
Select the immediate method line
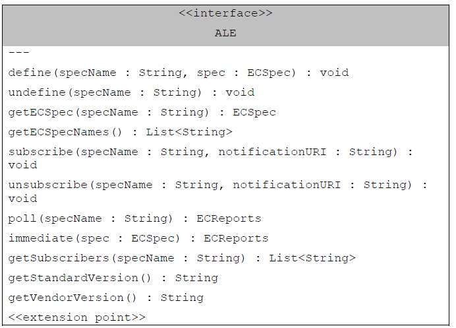(138, 238)
